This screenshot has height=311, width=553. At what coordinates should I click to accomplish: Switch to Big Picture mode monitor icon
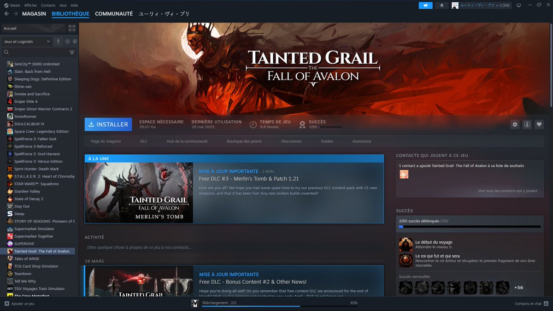pyautogui.click(x=518, y=5)
